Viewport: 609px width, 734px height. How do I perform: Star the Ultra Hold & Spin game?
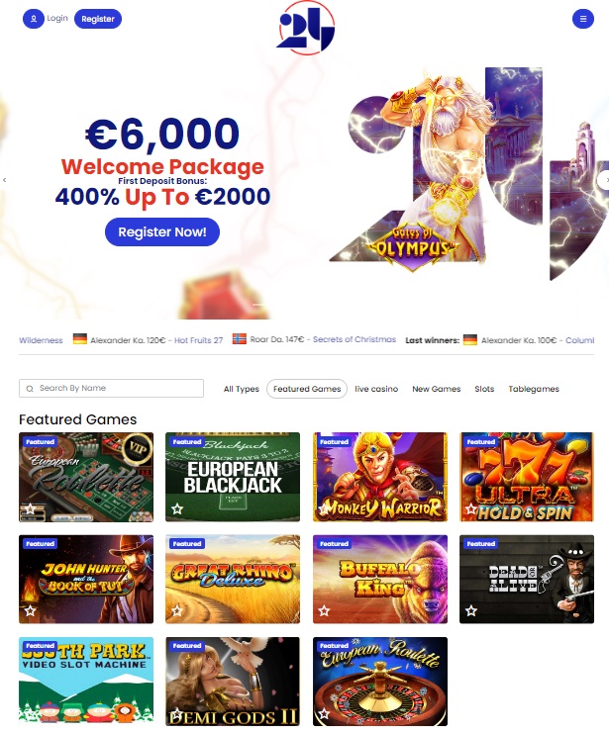point(470,508)
